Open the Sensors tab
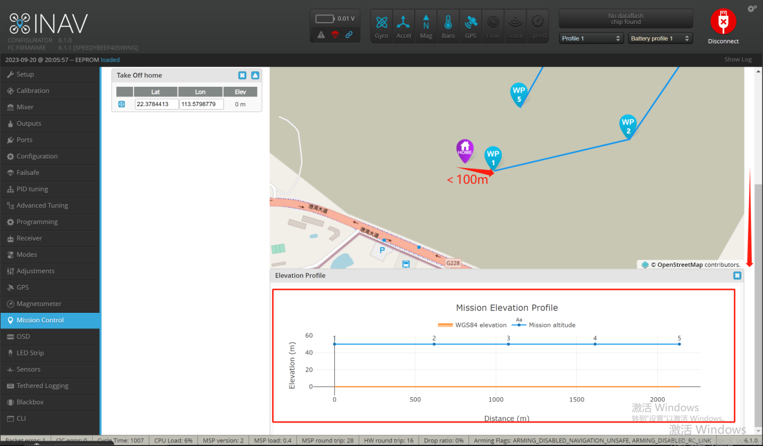This screenshot has height=446, width=763. pos(50,369)
